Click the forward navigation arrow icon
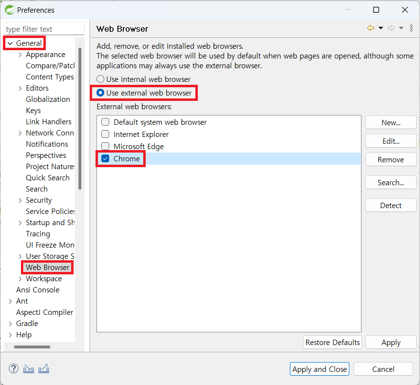This screenshot has width=420, height=385. pyautogui.click(x=391, y=28)
